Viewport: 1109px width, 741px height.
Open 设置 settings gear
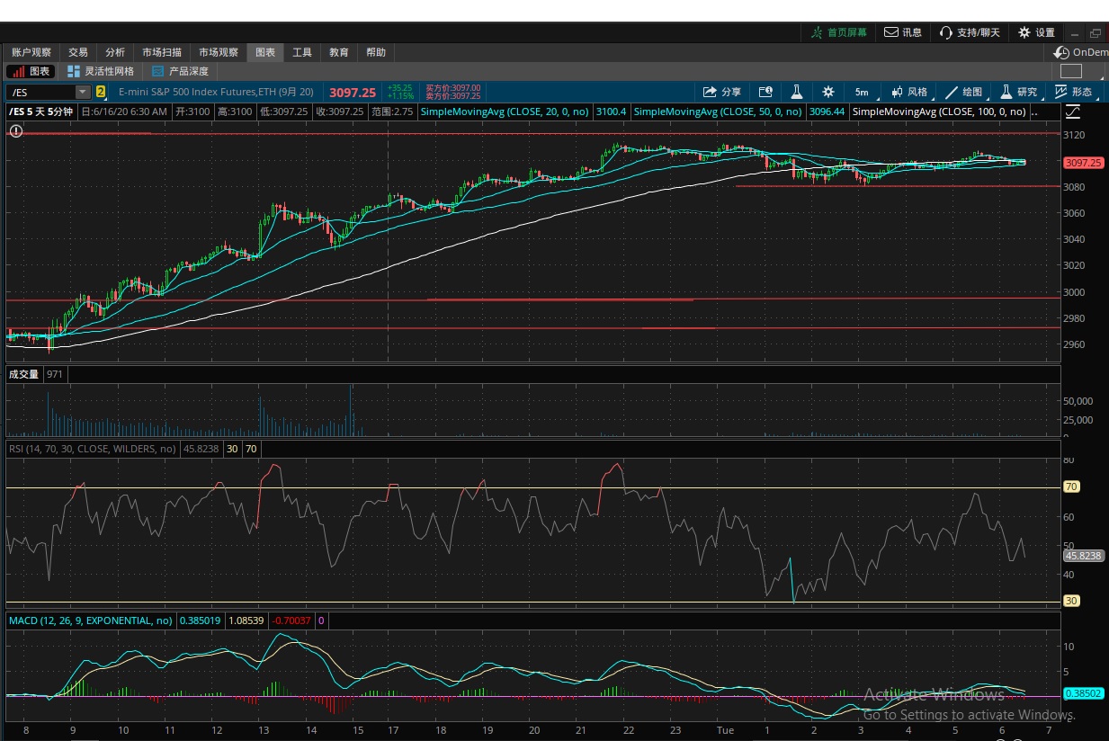point(1036,32)
